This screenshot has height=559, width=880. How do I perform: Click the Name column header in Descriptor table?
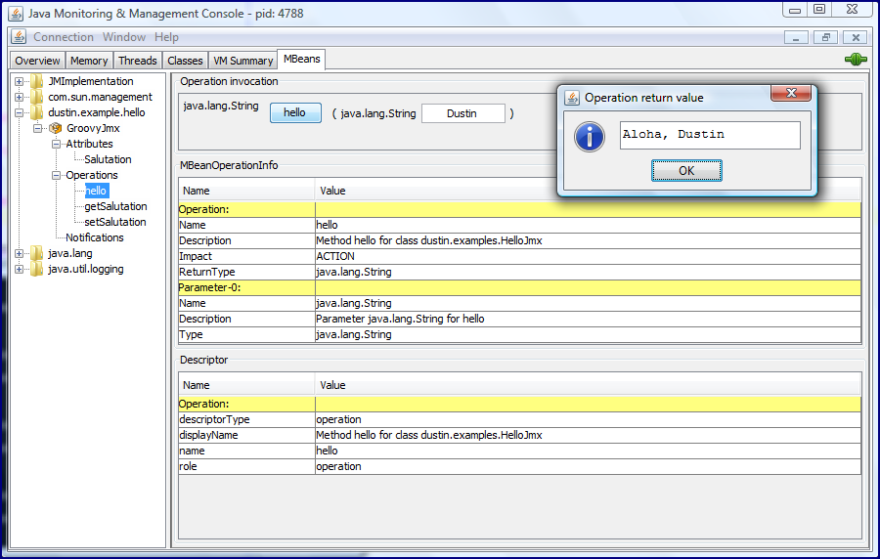pyautogui.click(x=247, y=385)
